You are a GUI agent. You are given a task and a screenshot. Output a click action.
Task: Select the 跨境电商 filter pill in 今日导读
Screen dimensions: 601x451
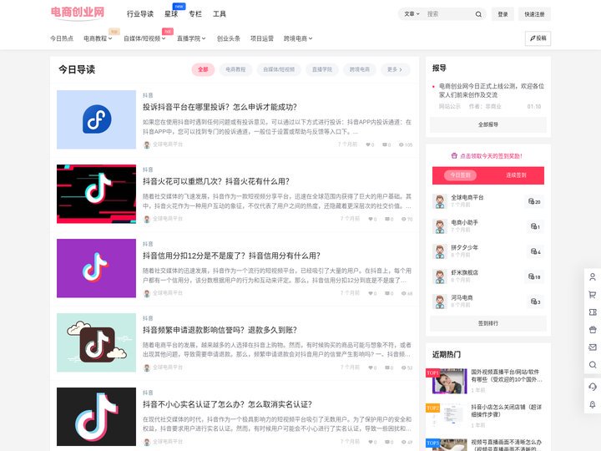[360, 69]
